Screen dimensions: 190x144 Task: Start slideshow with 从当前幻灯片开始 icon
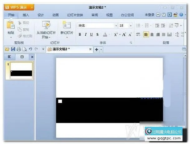(x=46, y=25)
